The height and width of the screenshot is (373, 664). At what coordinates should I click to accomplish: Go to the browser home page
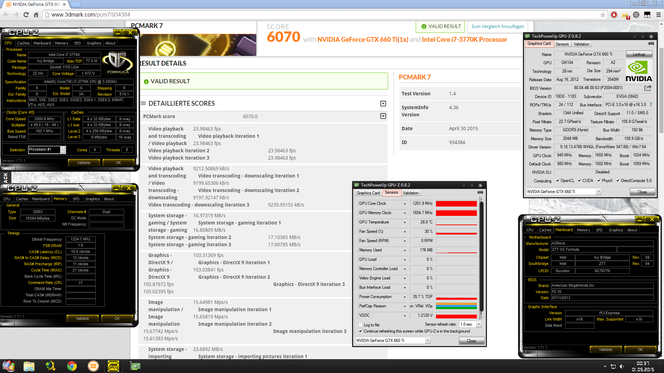tap(36, 15)
